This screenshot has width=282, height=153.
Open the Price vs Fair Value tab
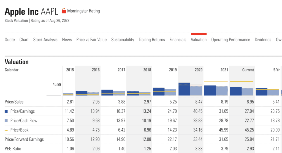tap(91, 40)
